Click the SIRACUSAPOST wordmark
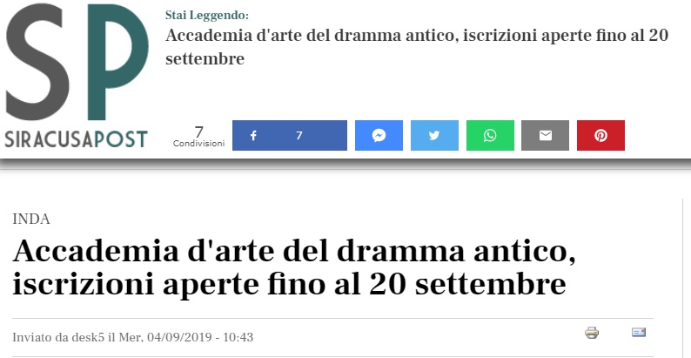691x358 pixels. pyautogui.click(x=76, y=139)
